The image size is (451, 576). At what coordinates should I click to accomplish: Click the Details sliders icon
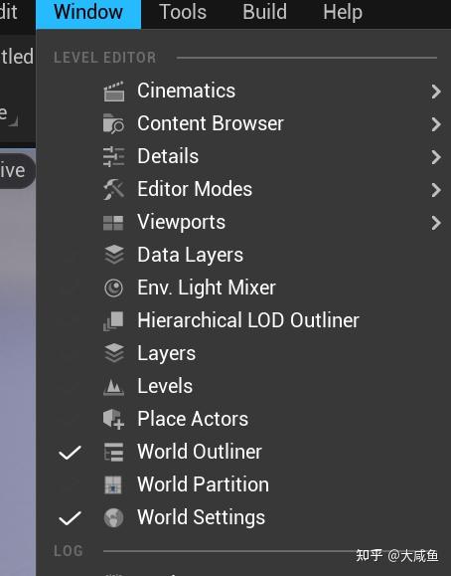pos(114,156)
